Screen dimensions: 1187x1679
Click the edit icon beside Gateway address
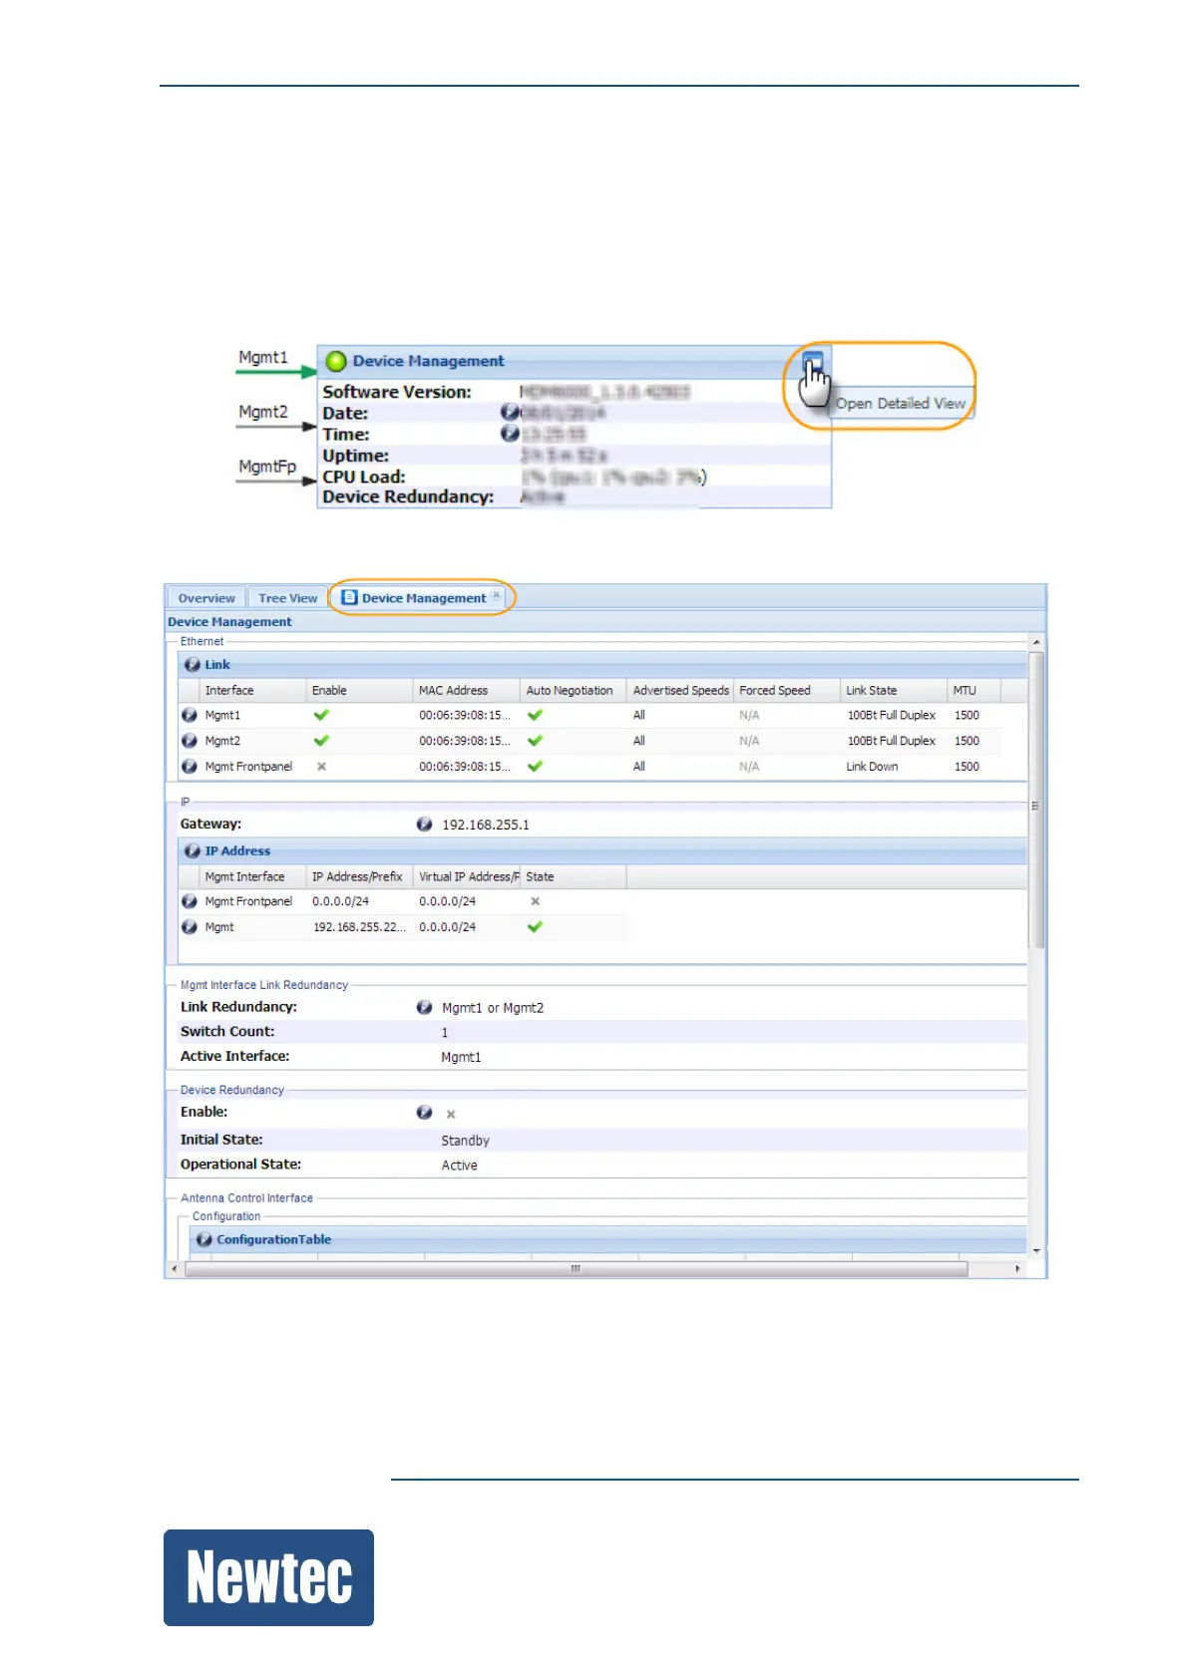point(424,825)
